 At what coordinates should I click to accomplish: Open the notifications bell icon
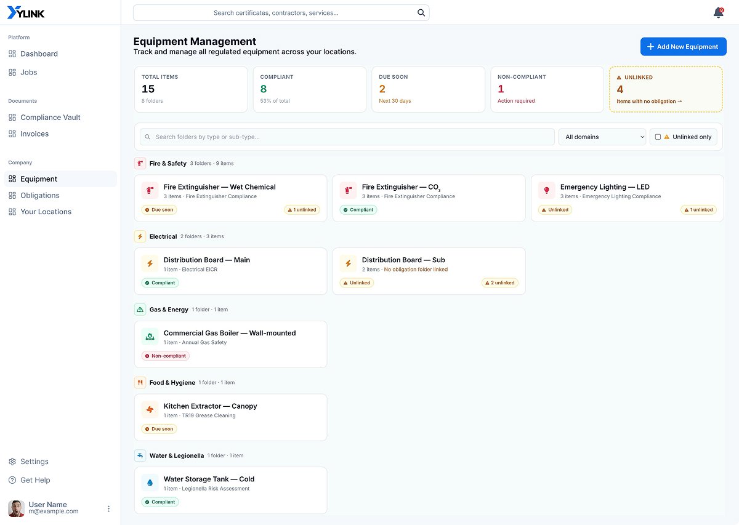coord(718,13)
